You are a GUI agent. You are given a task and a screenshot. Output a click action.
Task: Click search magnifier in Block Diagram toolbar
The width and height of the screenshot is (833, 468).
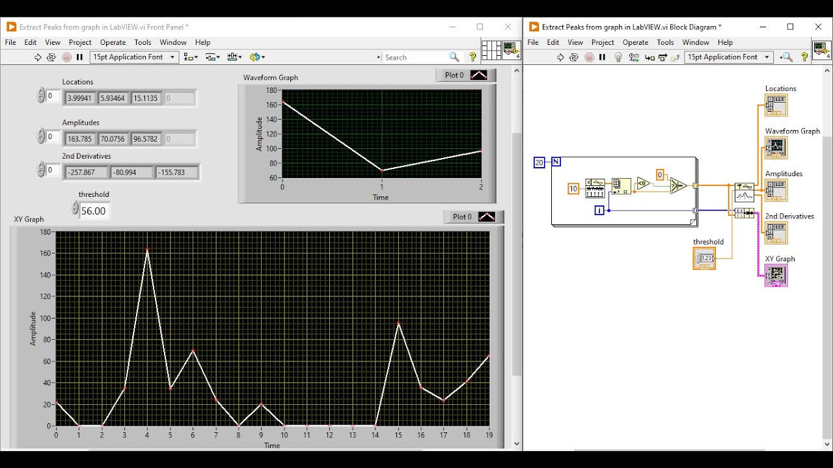click(786, 57)
